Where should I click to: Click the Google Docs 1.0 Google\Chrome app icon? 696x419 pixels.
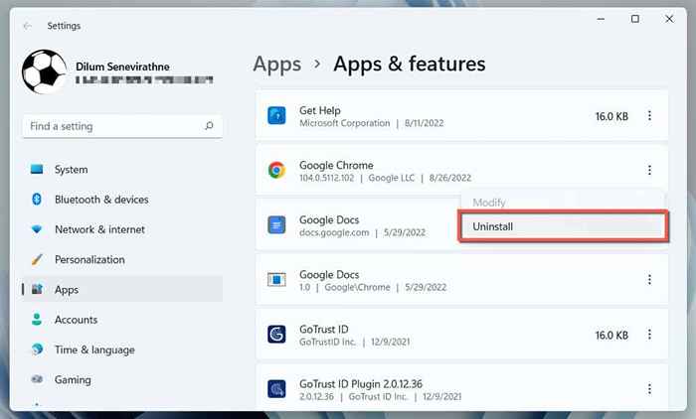pyautogui.click(x=276, y=280)
